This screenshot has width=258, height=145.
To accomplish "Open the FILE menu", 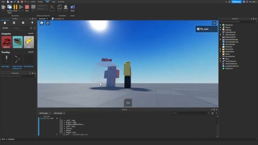I will click(x=3, y=2).
